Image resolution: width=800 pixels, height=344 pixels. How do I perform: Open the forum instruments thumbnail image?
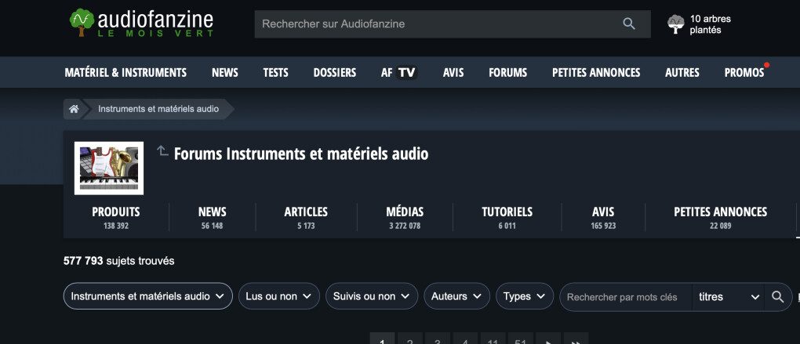109,168
